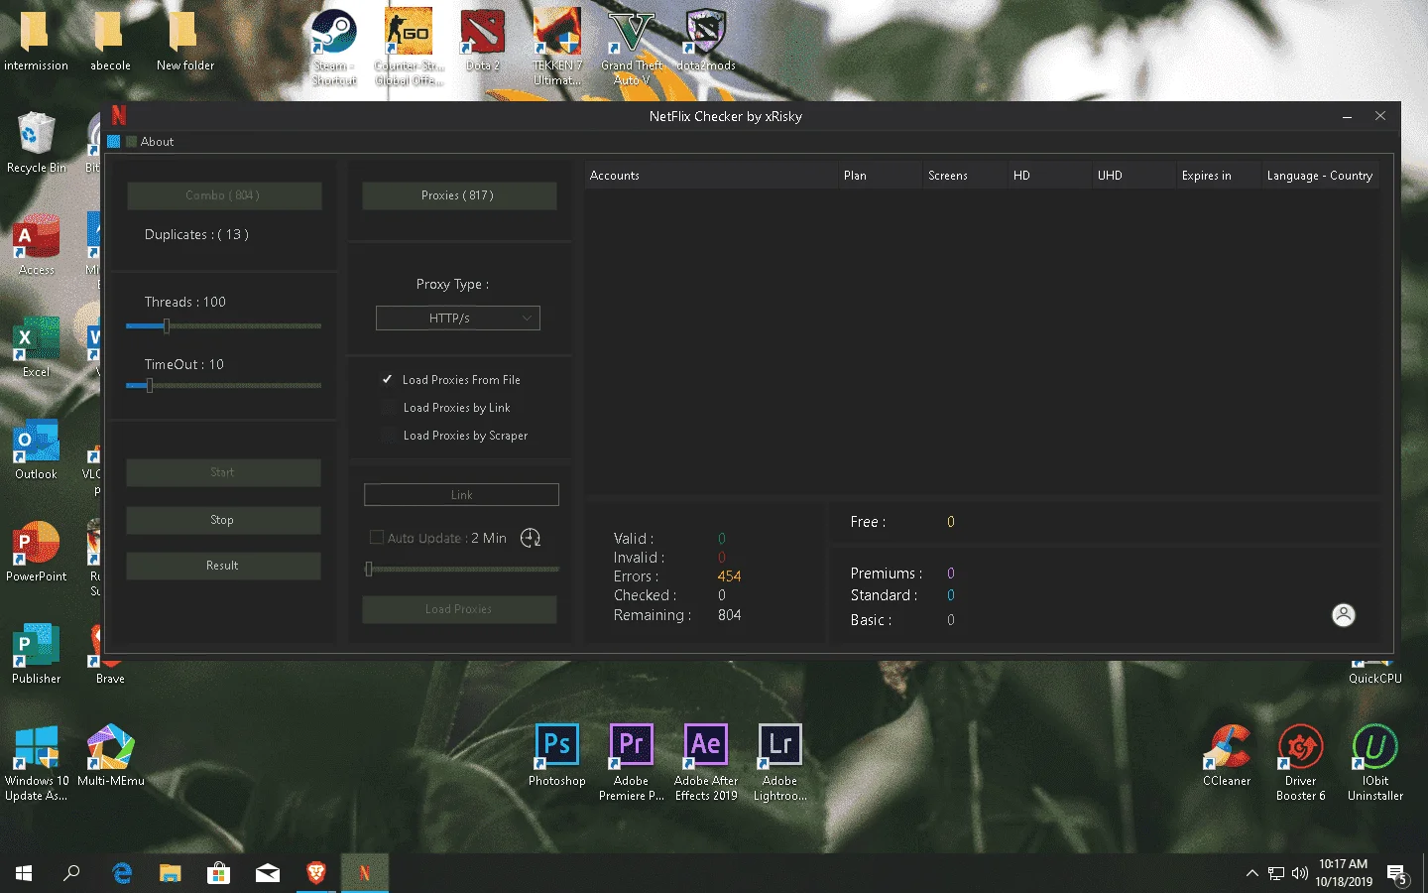
Task: Select the Multi-MEmu desktop icon
Action: [111, 756]
